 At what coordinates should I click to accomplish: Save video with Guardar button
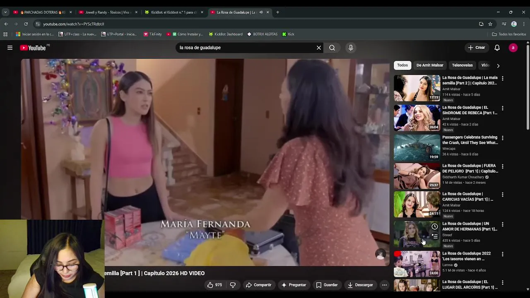[x=327, y=285]
